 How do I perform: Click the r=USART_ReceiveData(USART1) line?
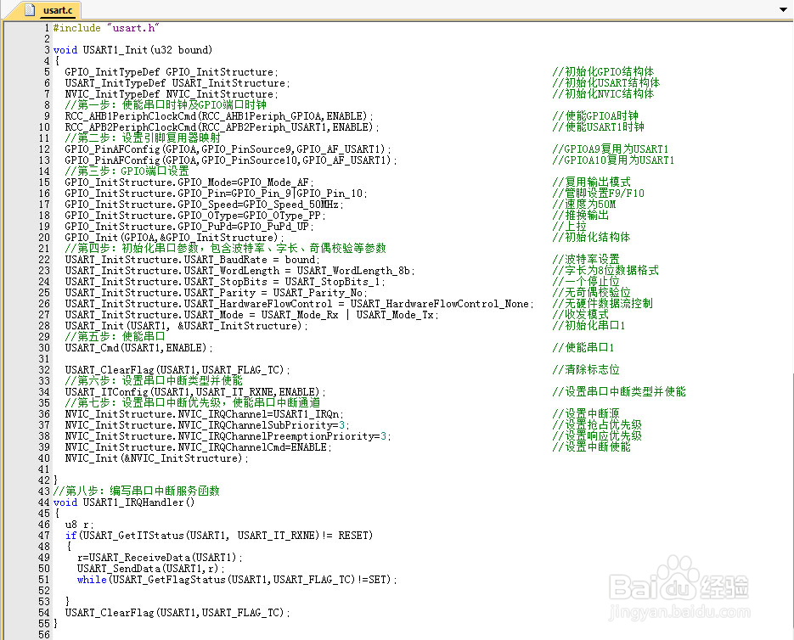pos(160,558)
